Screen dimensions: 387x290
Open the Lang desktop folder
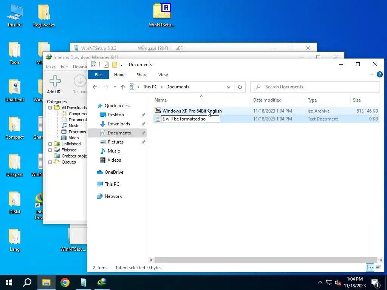pos(15,241)
